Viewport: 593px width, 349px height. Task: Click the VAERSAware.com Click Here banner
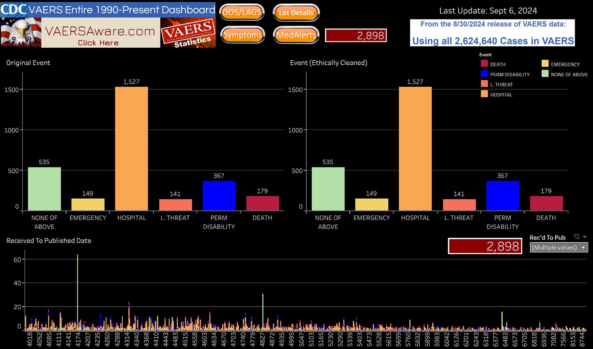tap(101, 33)
